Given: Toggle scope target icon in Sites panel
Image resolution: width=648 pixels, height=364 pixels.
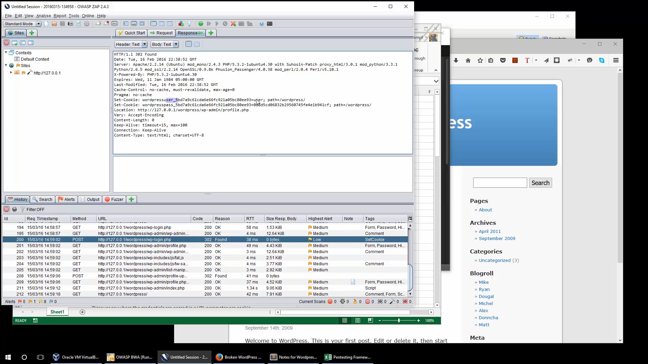Looking at the screenshot, I should click(6, 43).
